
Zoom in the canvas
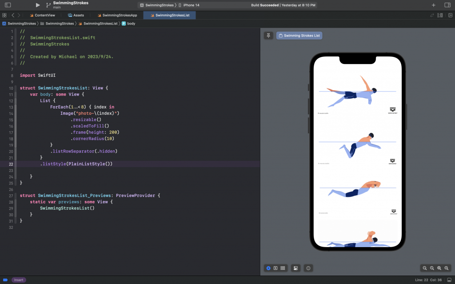(x=447, y=268)
